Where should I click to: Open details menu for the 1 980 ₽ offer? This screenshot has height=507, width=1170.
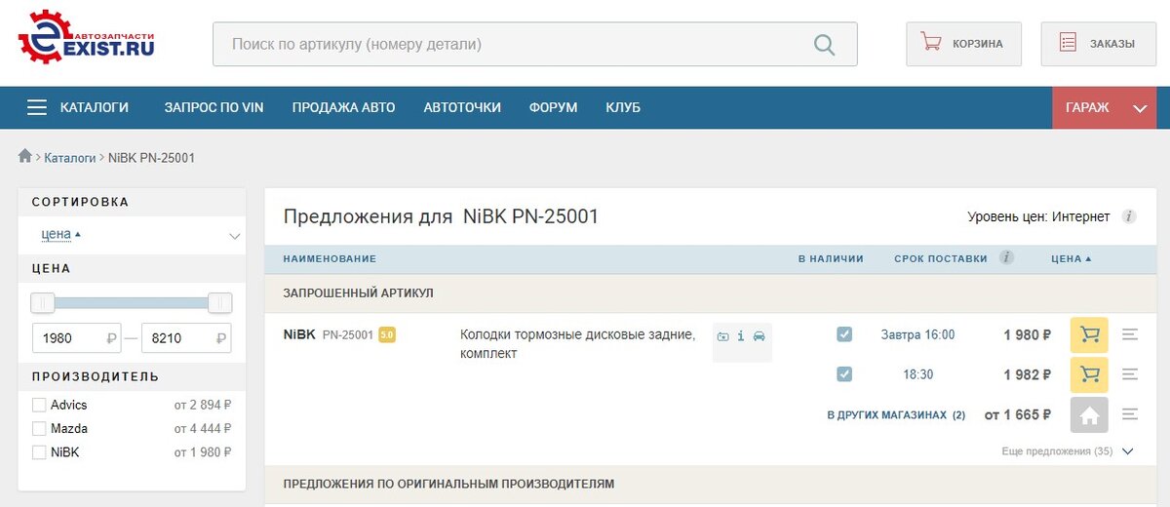pyautogui.click(x=1130, y=334)
